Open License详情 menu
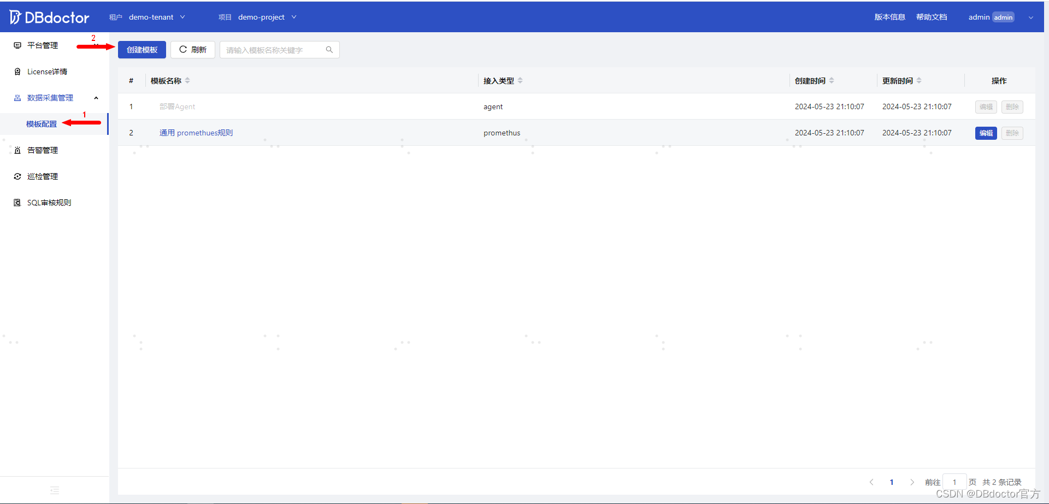This screenshot has height=504, width=1049. 48,72
